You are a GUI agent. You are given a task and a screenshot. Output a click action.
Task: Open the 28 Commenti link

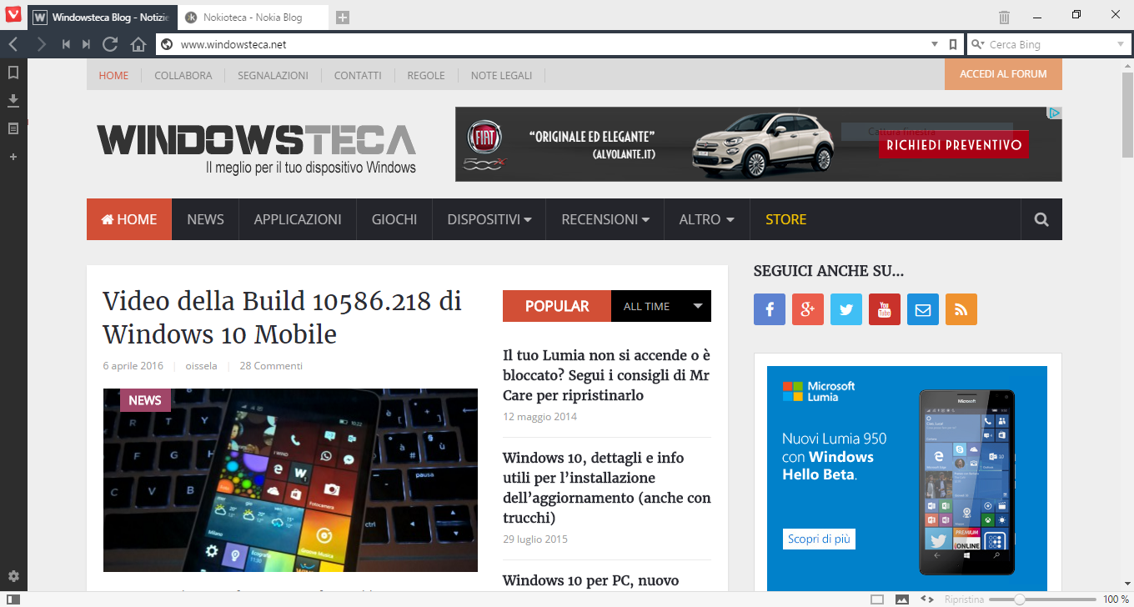point(271,366)
